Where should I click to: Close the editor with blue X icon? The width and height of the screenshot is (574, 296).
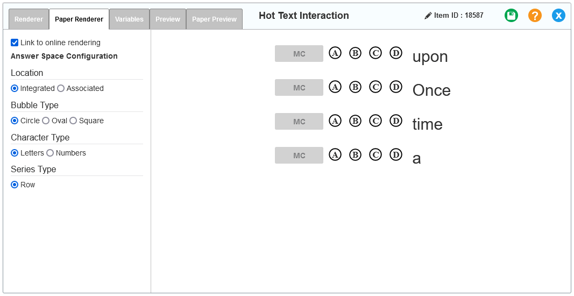(558, 16)
